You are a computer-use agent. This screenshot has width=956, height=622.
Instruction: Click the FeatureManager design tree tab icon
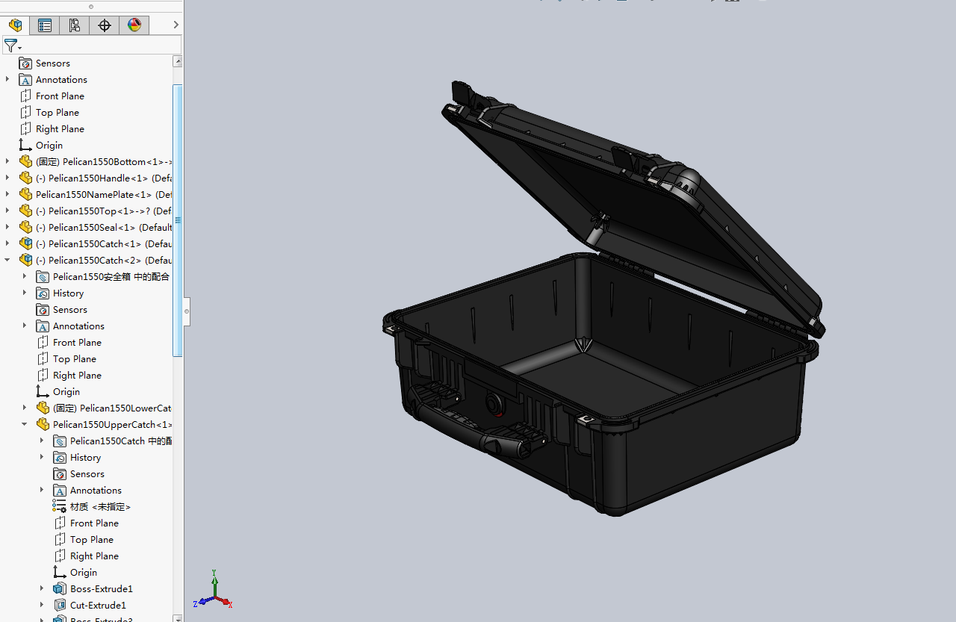(15, 25)
